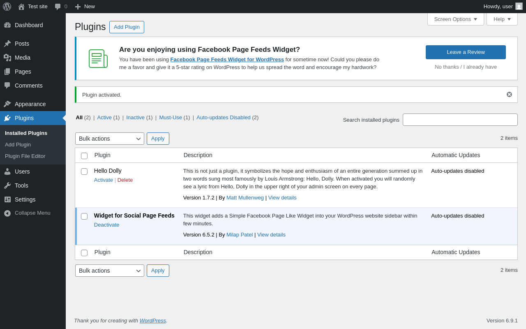This screenshot has height=329, width=526.
Task: Click the Appearance paintbrush icon
Action: click(x=7, y=104)
